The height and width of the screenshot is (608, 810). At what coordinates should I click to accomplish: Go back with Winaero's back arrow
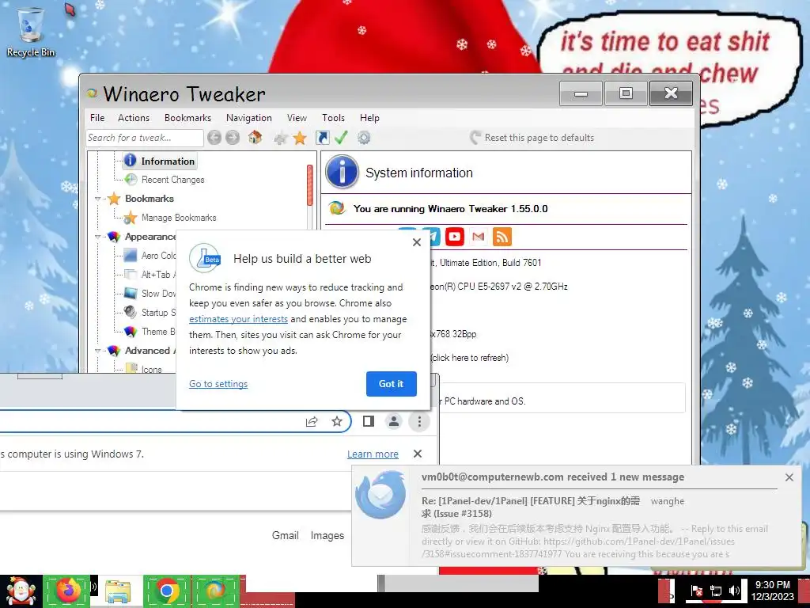pyautogui.click(x=214, y=138)
